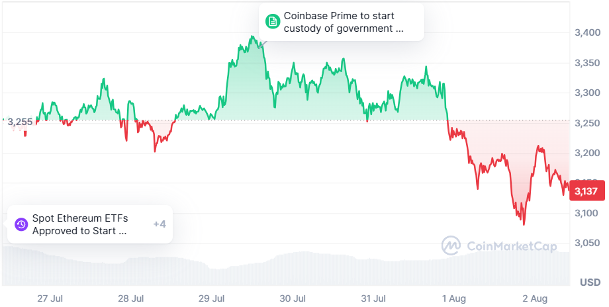Click the 3,400 price axis label
Image resolution: width=609 pixels, height=307 pixels.
coord(586,32)
